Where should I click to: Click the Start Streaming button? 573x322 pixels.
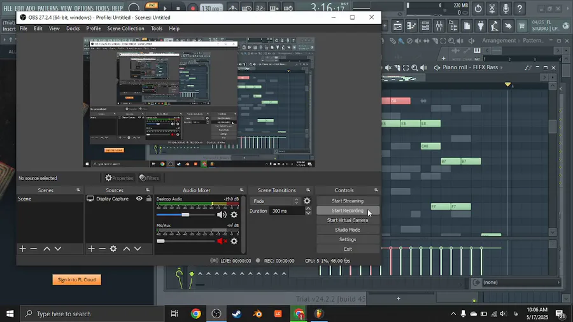pos(348,201)
